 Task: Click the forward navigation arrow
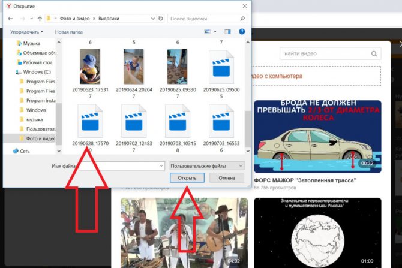click(x=23, y=19)
